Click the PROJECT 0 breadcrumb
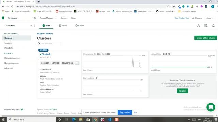The width and height of the screenshot is (218, 122). pos(49,34)
